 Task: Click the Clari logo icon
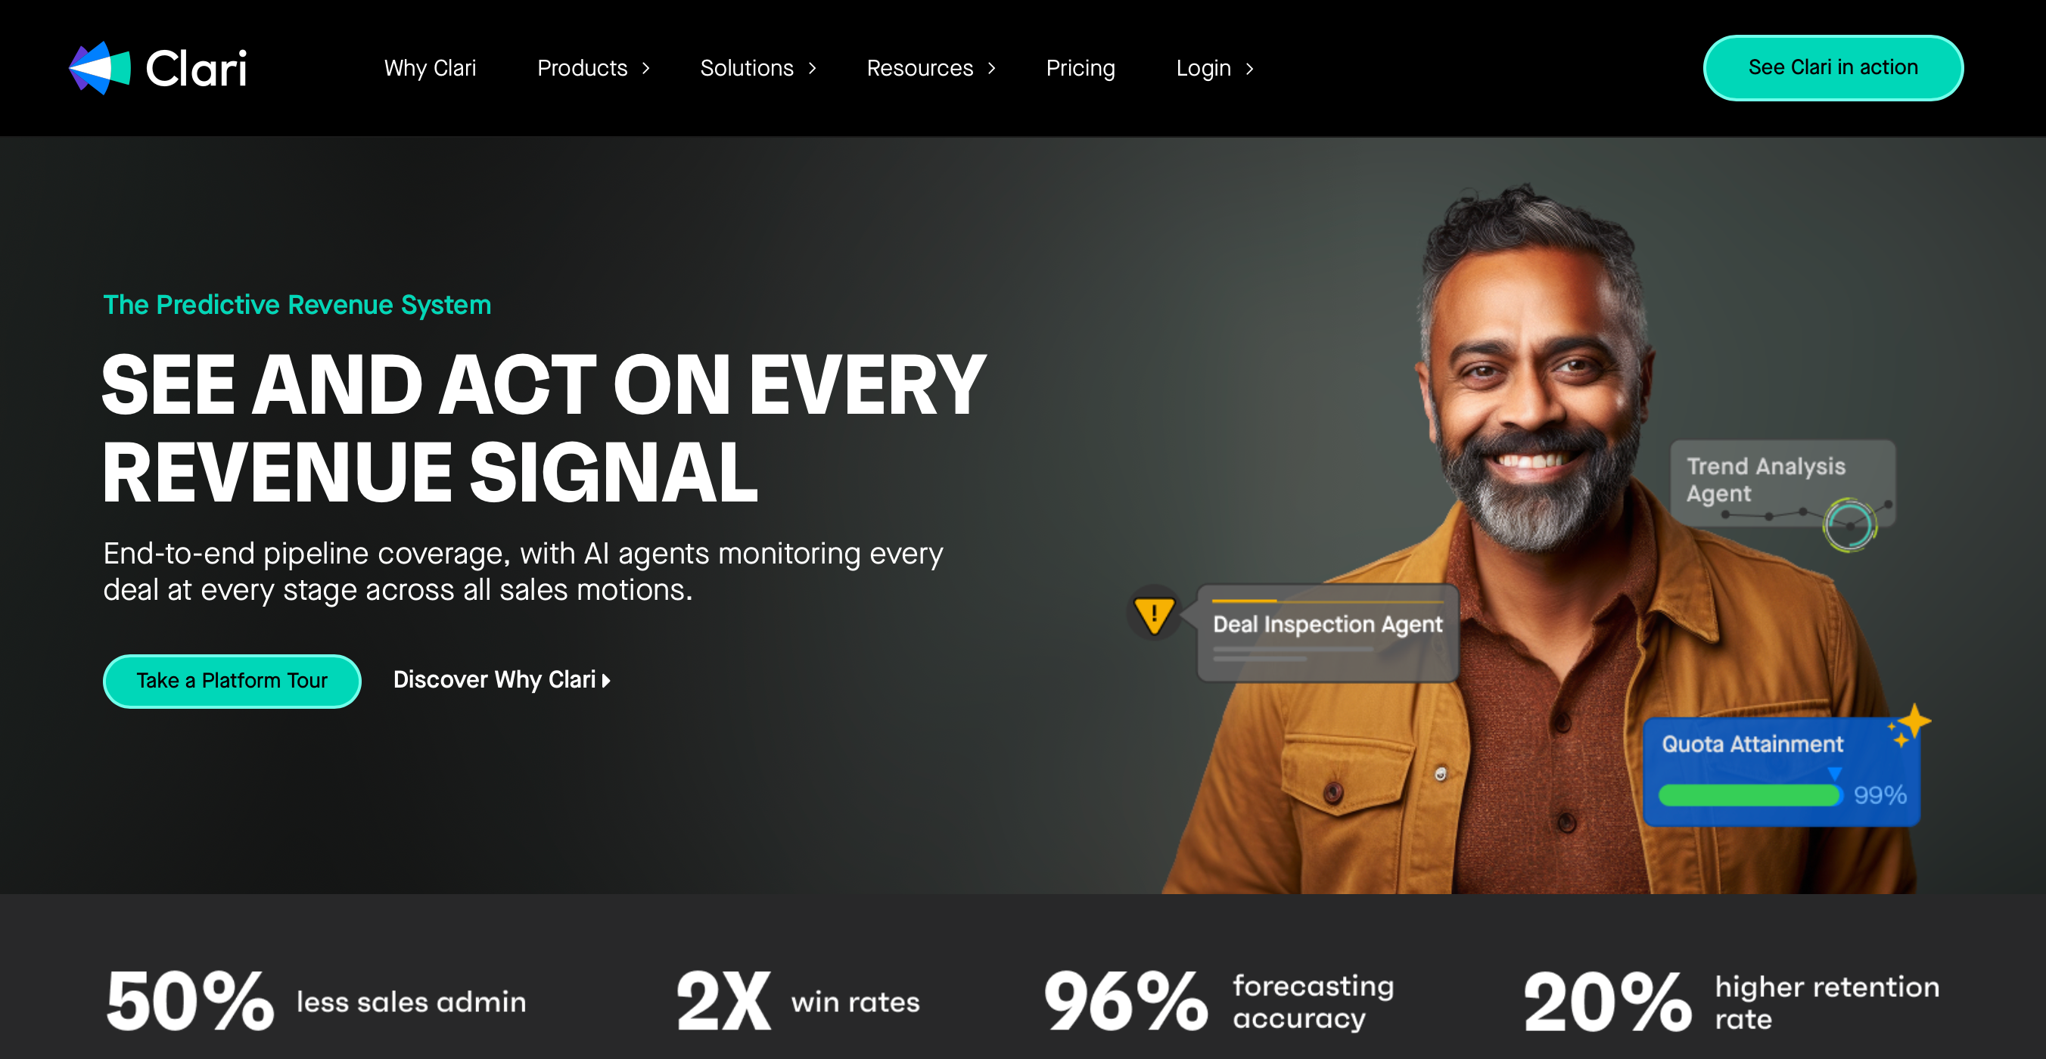100,68
